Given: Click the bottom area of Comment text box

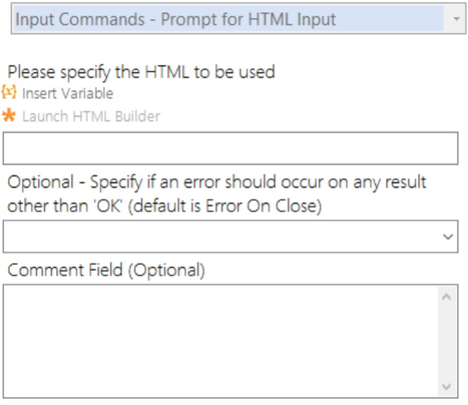Looking at the screenshot, I should [221, 387].
